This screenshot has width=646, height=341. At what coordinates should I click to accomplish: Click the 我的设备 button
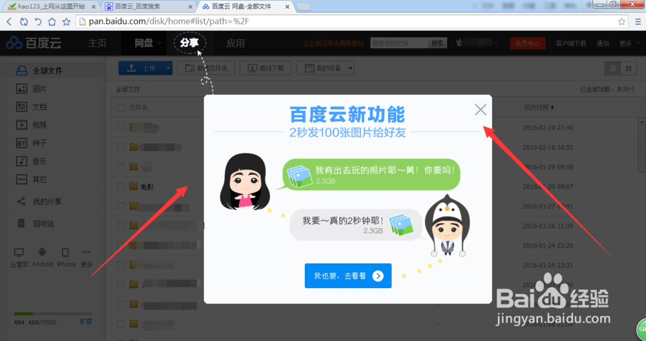pyautogui.click(x=322, y=68)
